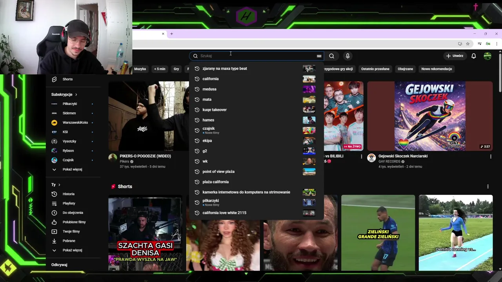Click the Twoje filmy play icon
Image resolution: width=502 pixels, height=282 pixels.
(x=54, y=231)
